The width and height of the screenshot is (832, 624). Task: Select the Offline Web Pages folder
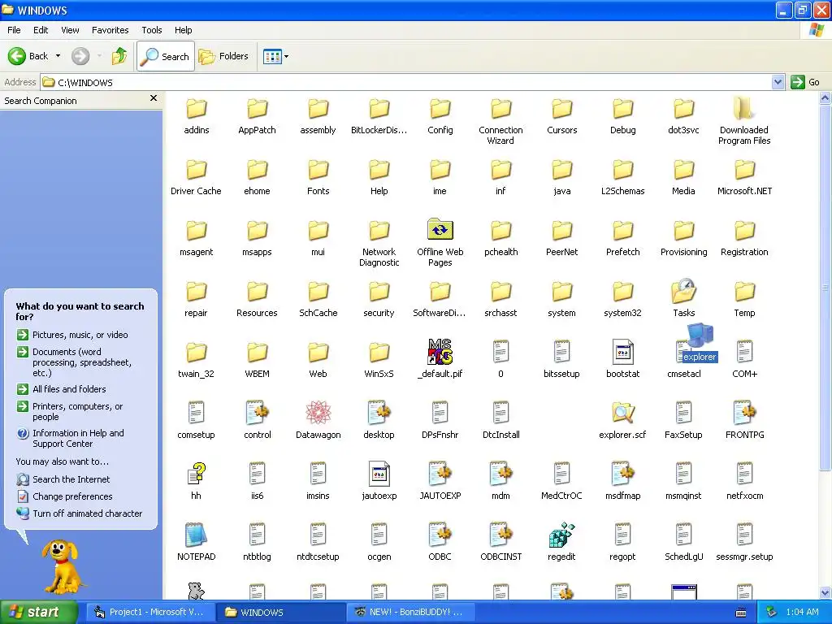pos(440,230)
